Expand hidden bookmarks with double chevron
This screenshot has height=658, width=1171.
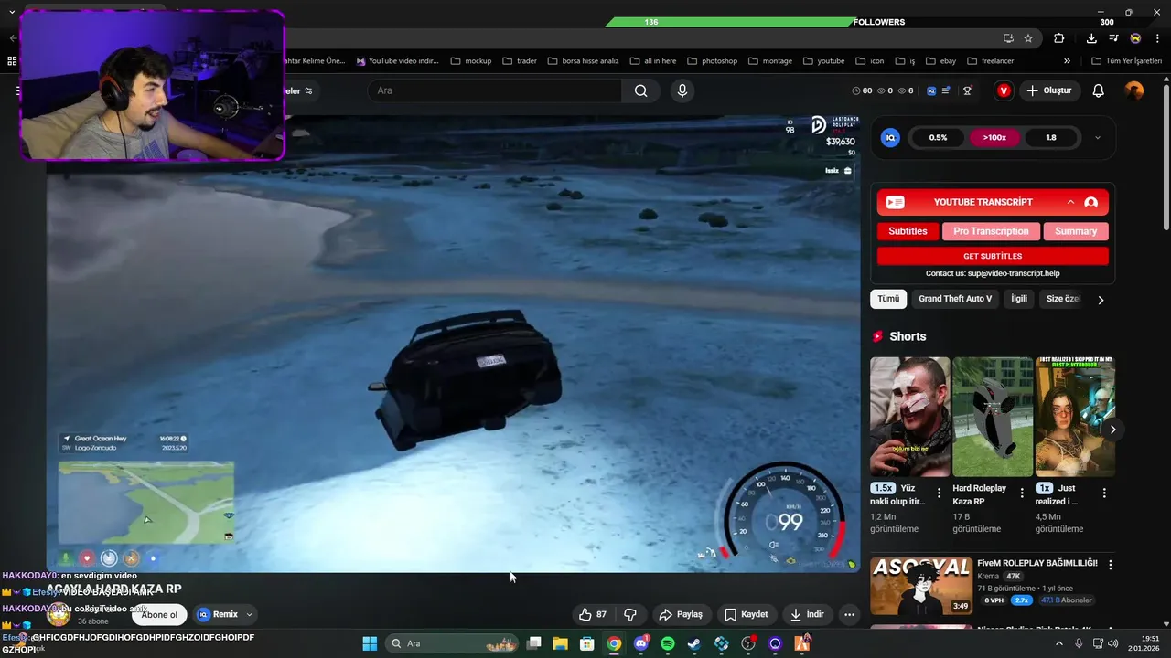1067,61
